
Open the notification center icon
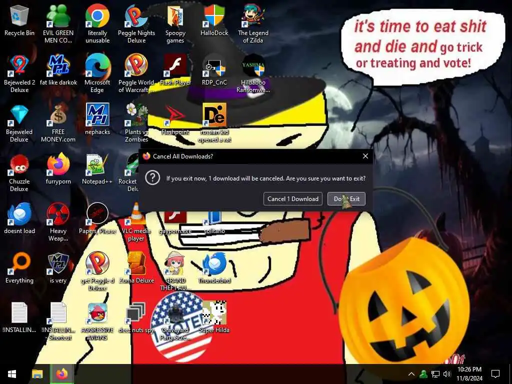(x=495, y=374)
